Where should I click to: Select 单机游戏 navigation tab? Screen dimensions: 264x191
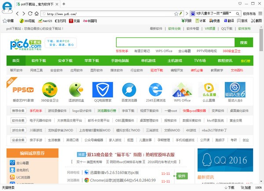[x=148, y=60]
